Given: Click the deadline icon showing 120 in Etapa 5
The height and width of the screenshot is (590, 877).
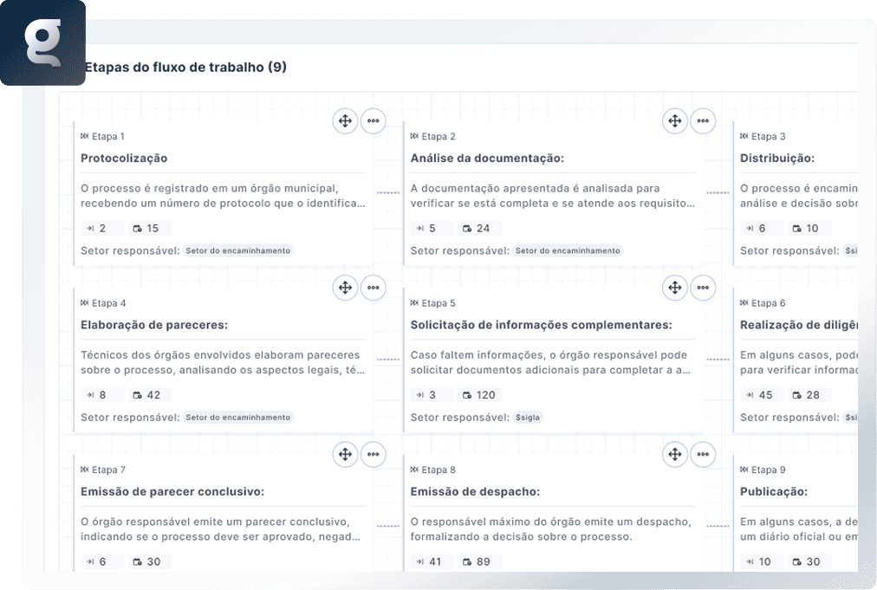Looking at the screenshot, I should 467,395.
